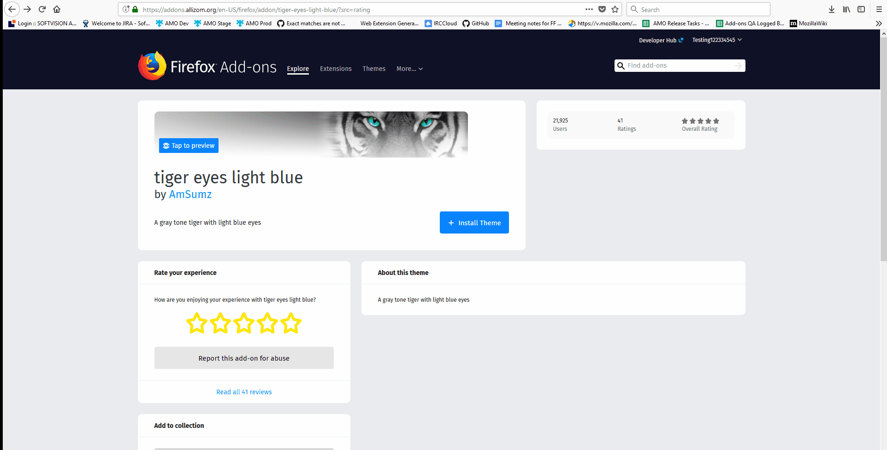This screenshot has height=450, width=887.
Task: Go back using the browser back arrow
Action: [12, 9]
